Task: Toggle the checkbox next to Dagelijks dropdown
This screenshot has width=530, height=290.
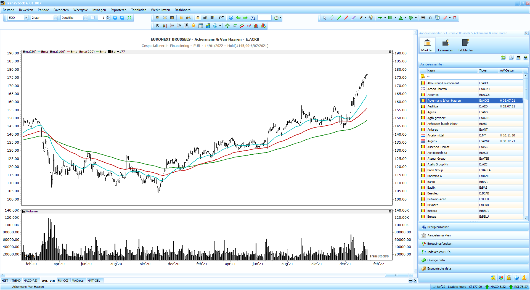Action: point(93,18)
